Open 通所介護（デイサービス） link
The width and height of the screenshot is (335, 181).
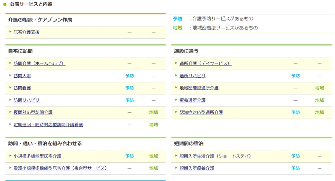[205, 63]
